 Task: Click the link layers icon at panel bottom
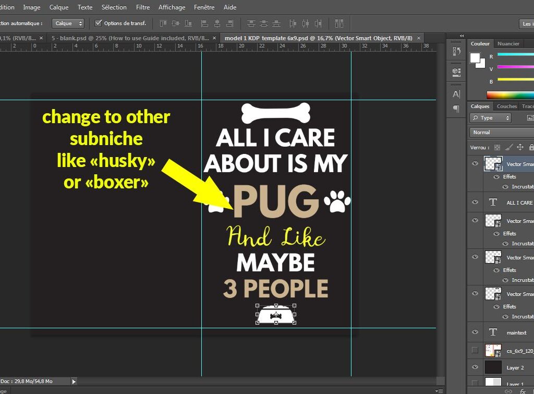508,390
